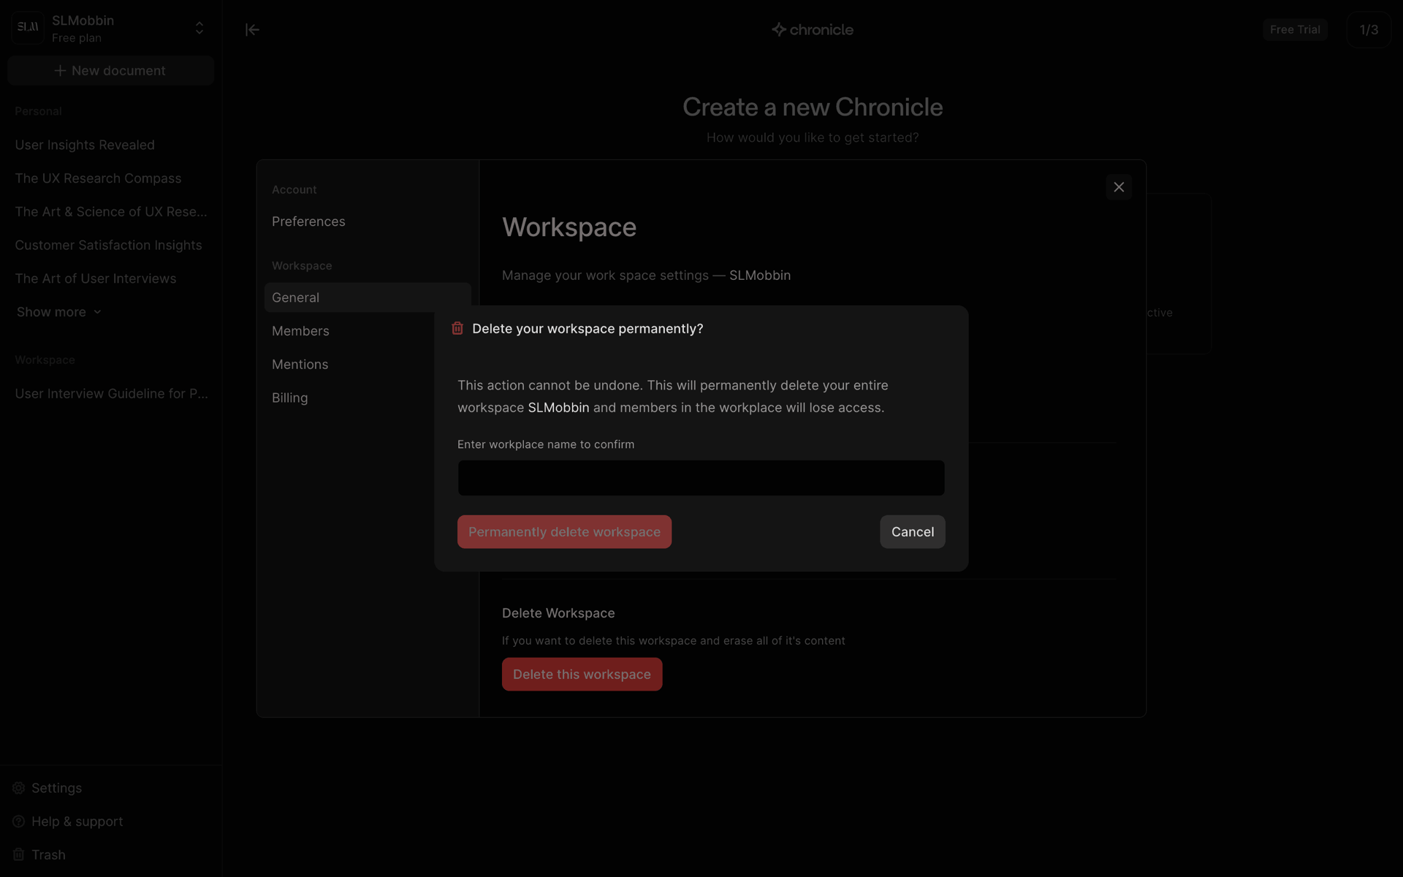The height and width of the screenshot is (877, 1403).
Task: Open User Insights Revealed document
Action: click(x=85, y=145)
